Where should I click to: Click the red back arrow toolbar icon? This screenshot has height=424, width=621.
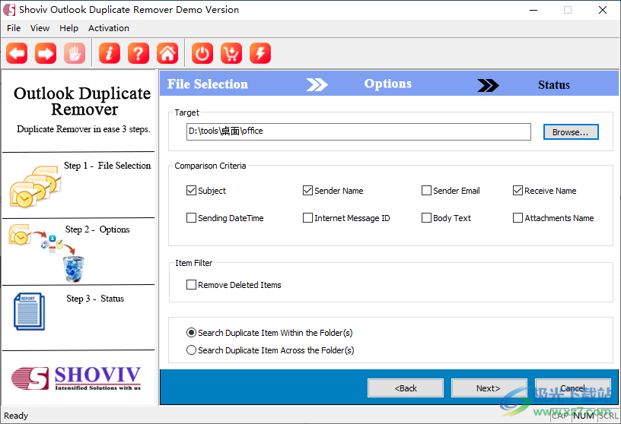pos(17,53)
